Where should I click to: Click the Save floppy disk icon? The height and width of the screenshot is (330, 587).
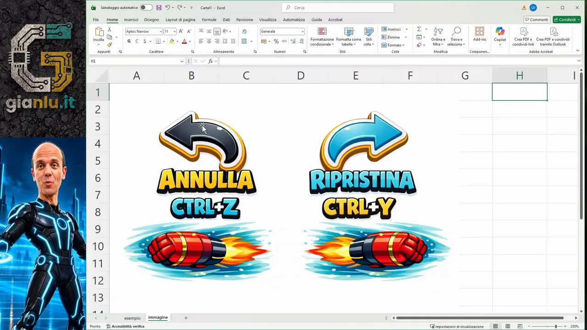coord(159,8)
